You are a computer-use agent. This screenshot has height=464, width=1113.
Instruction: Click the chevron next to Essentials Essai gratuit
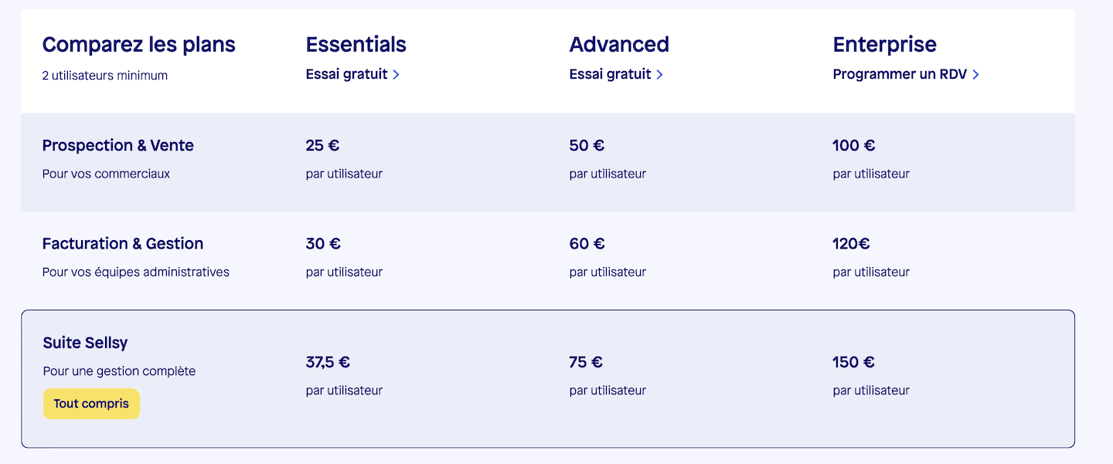[396, 75]
